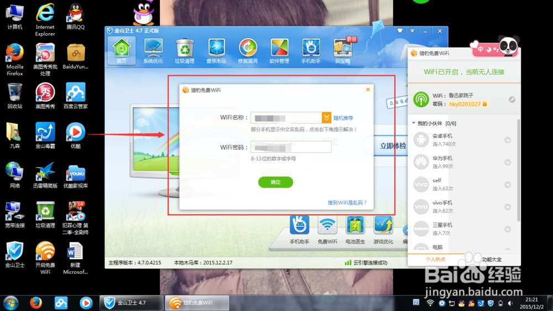The width and height of the screenshot is (553, 311).
Task: Launch 电池医生 shortcut
Action: (x=355, y=230)
